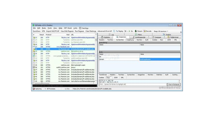Click the image icon on session 31
This screenshot has width=214, height=114.
pos(34,56)
